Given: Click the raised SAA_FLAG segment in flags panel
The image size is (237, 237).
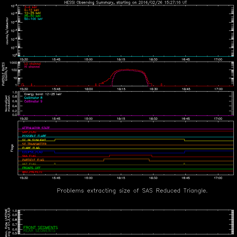Looking at the screenshot, I should (x=131, y=155).
